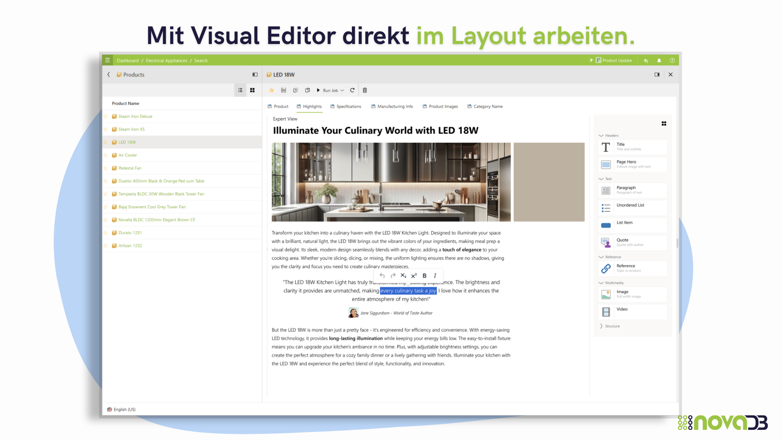This screenshot has width=782, height=440.
Task: Select Air Cooler in product list
Action: point(127,155)
